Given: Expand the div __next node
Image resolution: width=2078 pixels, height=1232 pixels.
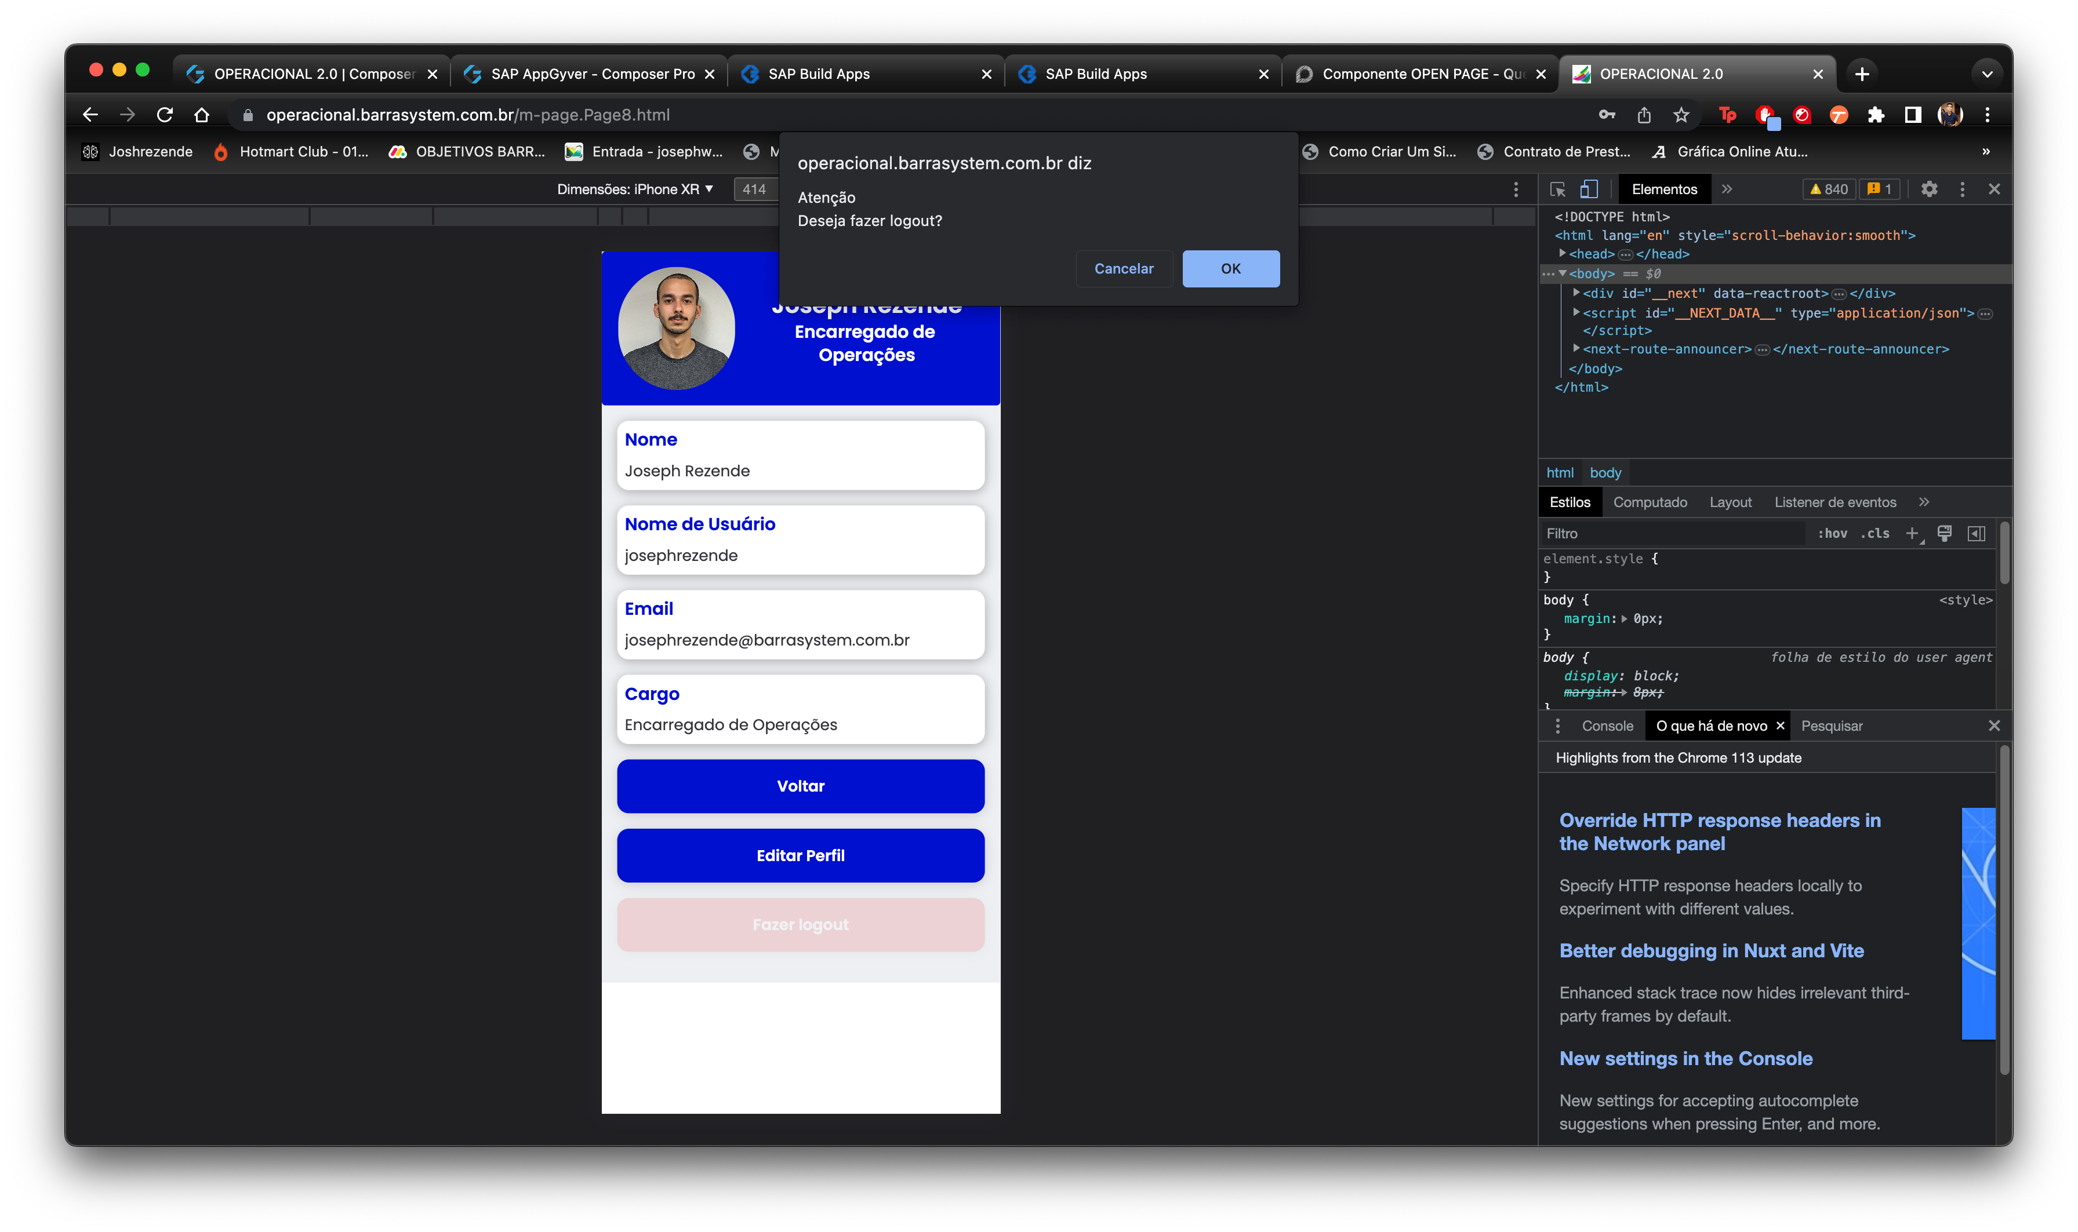Looking at the screenshot, I should pos(1575,293).
